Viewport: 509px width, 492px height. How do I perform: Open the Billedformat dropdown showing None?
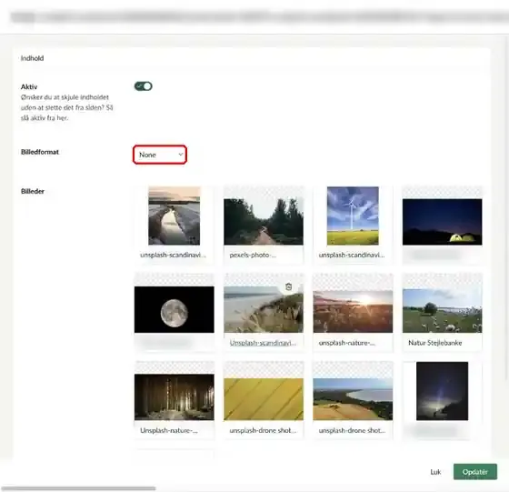[160, 155]
